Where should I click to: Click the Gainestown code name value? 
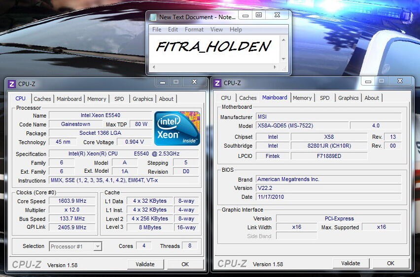pyautogui.click(x=75, y=124)
